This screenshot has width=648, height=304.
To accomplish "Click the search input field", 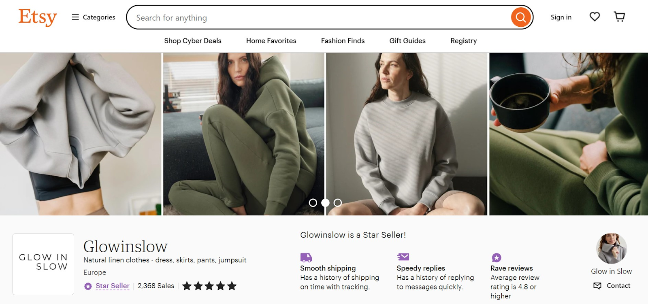I will [283, 17].
